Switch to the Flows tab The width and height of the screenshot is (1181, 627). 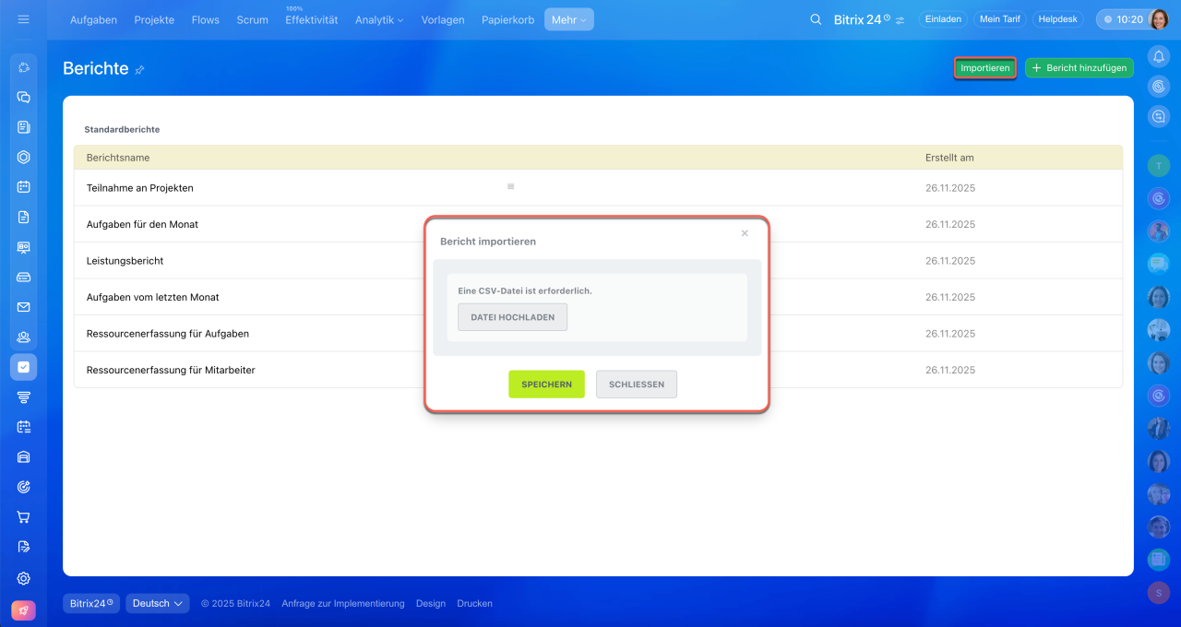tap(206, 19)
